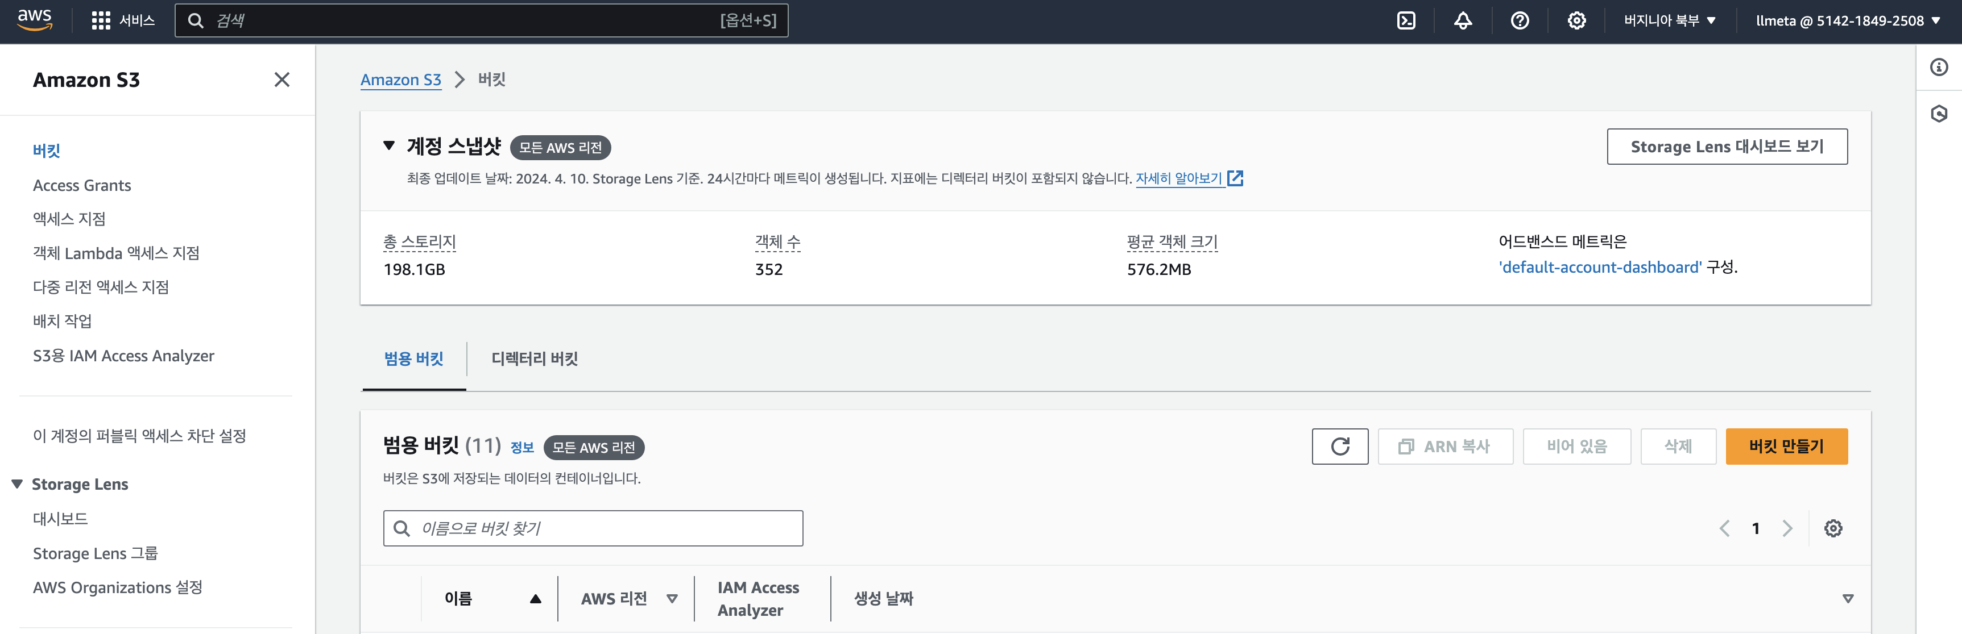Open top navigation settings gear icon

(x=1576, y=20)
